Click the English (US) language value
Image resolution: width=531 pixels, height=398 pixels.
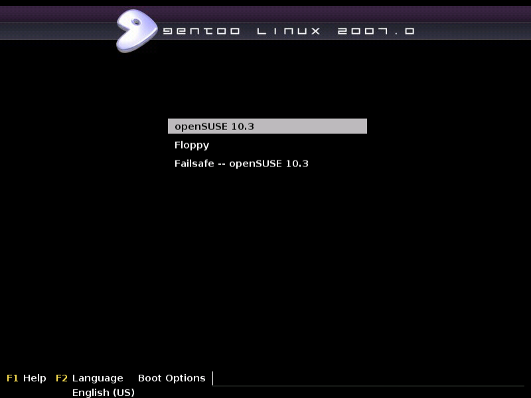click(x=104, y=393)
